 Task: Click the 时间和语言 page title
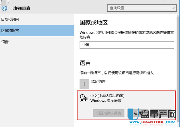[x=21, y=8]
